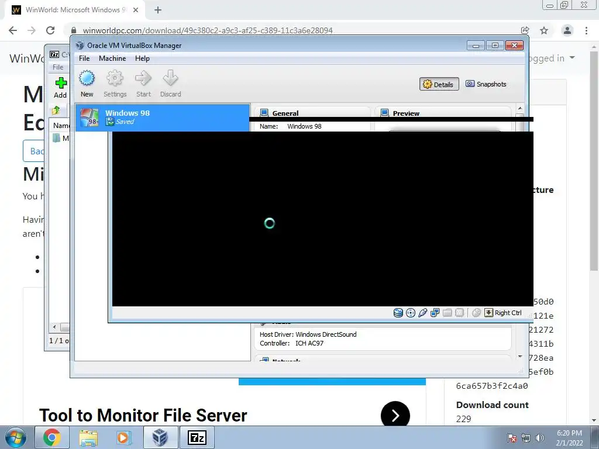The height and width of the screenshot is (449, 599).
Task: Switch to Details view in VirtualBox
Action: coord(439,84)
